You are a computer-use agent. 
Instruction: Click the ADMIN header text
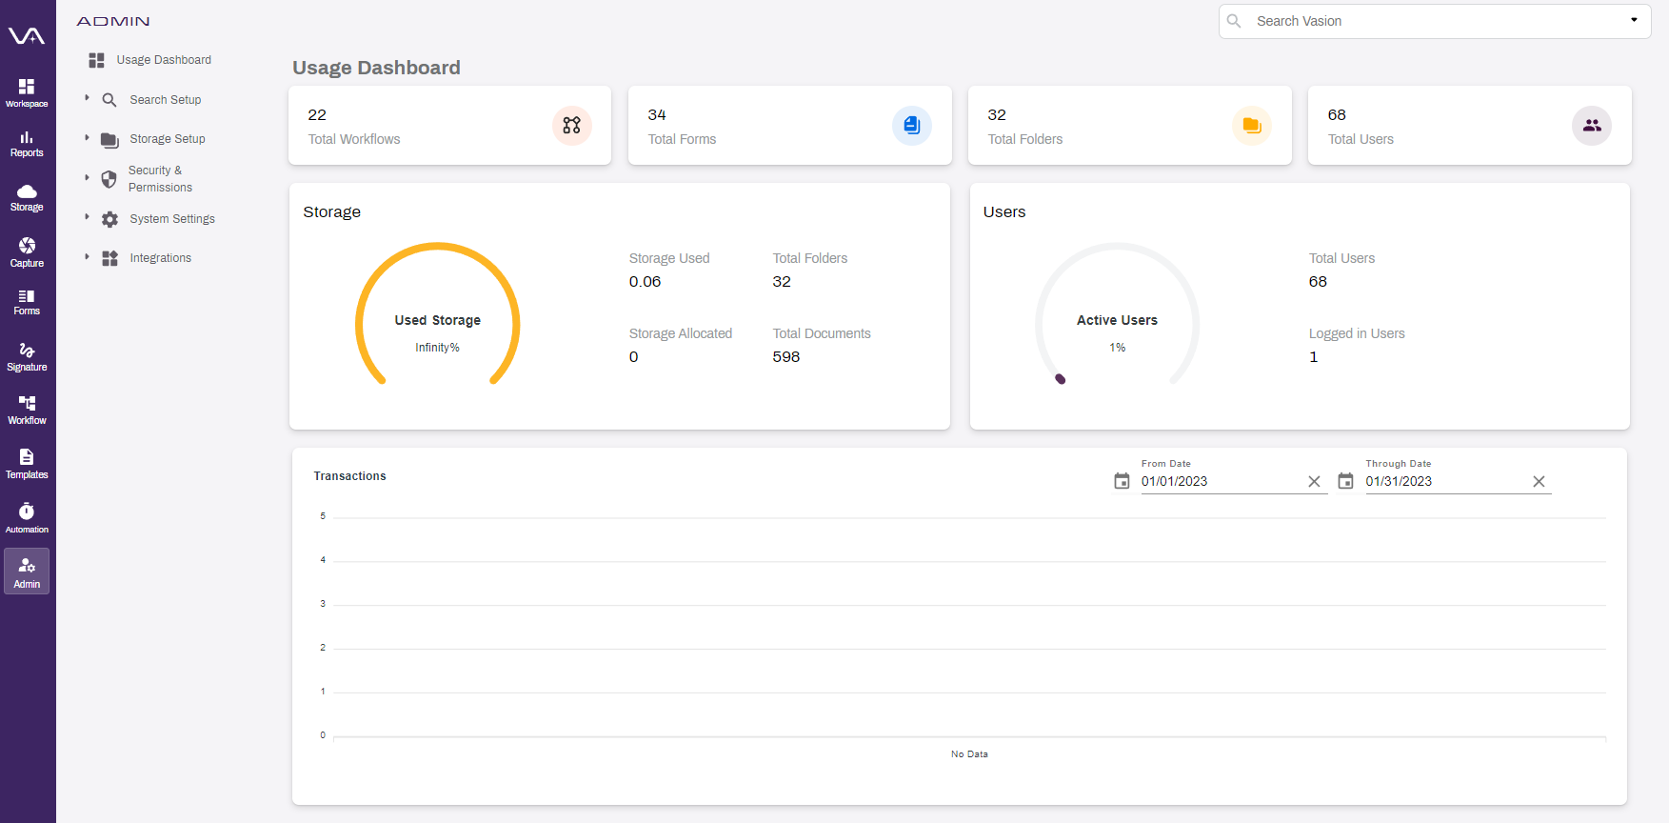(113, 21)
